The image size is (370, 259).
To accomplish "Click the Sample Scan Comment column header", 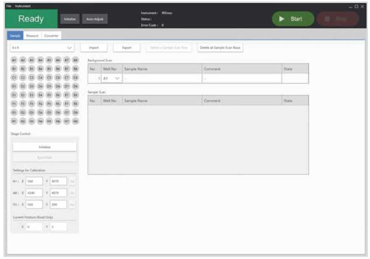I will tap(242, 101).
